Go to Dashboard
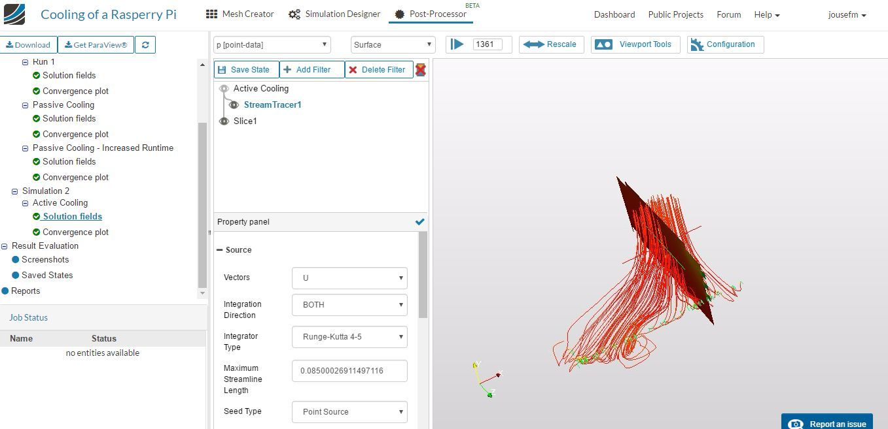The image size is (888, 429). [x=614, y=14]
